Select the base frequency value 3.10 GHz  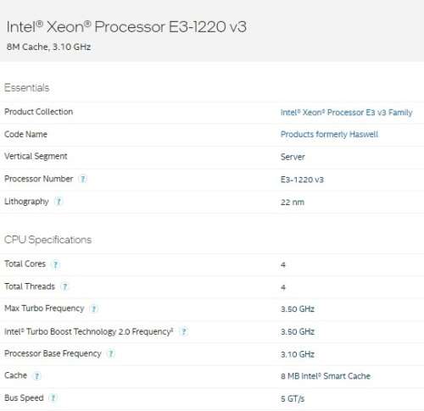pyautogui.click(x=298, y=354)
